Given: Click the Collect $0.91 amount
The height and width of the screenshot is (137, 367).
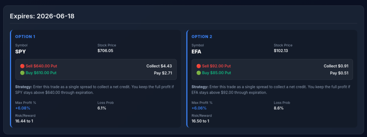Looking at the screenshot, I should pyautogui.click(x=336, y=66).
